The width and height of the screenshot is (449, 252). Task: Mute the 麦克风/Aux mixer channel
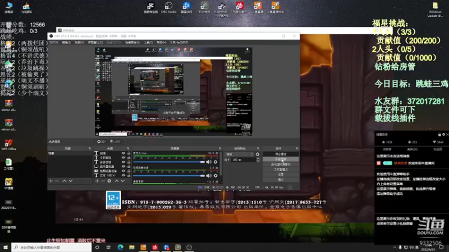tap(209, 162)
